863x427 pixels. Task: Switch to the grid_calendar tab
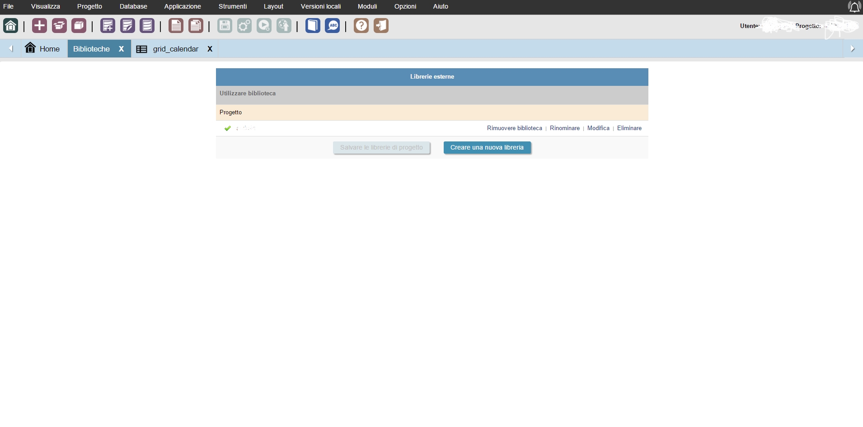pos(175,49)
